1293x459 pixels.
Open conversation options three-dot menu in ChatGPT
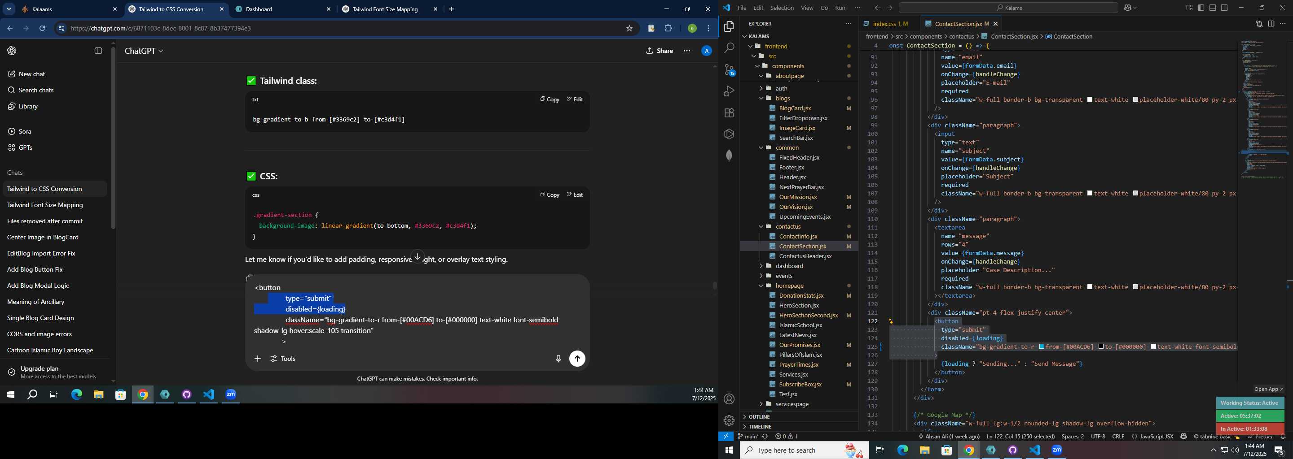point(686,51)
